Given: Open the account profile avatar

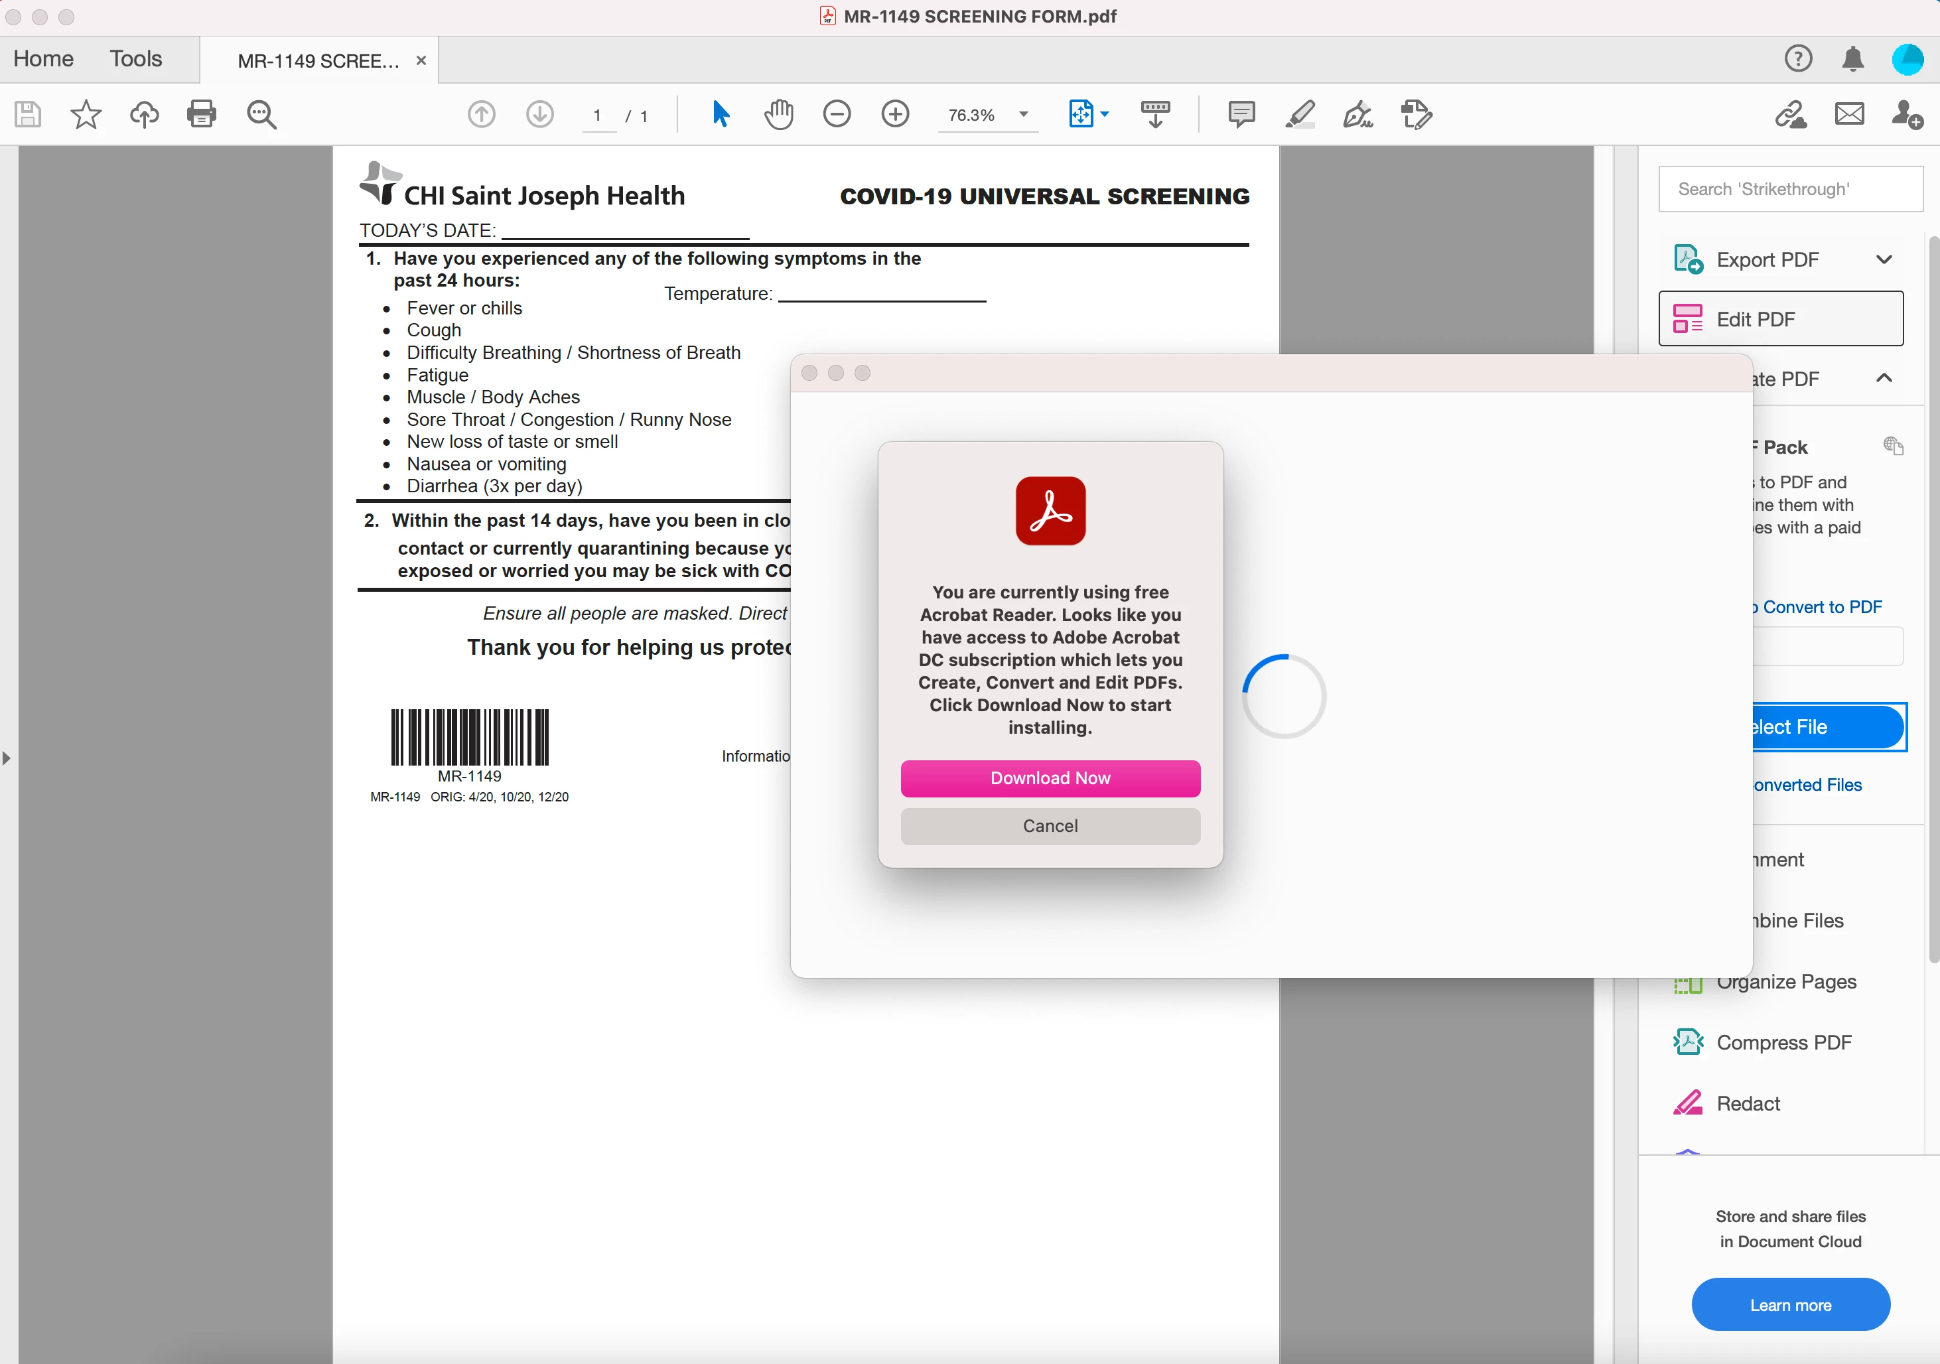Looking at the screenshot, I should (x=1908, y=59).
